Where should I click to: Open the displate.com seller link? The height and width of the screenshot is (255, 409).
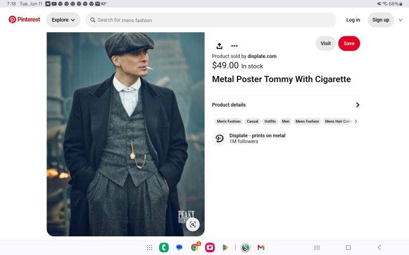click(262, 56)
